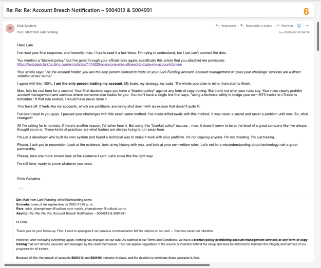Click the Reenviar button label
Image resolution: width=321 pixels, height=268 pixels.
click(287, 26)
